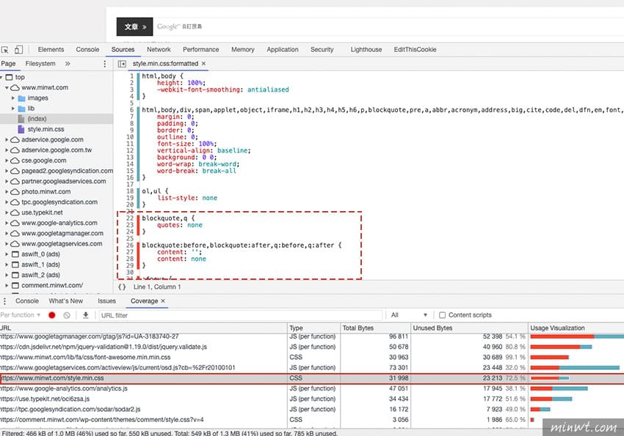The height and width of the screenshot is (436, 624).
Task: Expand the photo.minwt.com node
Action: pos(7,192)
